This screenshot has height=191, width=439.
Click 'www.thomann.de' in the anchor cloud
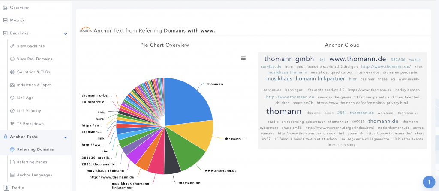[358, 59]
